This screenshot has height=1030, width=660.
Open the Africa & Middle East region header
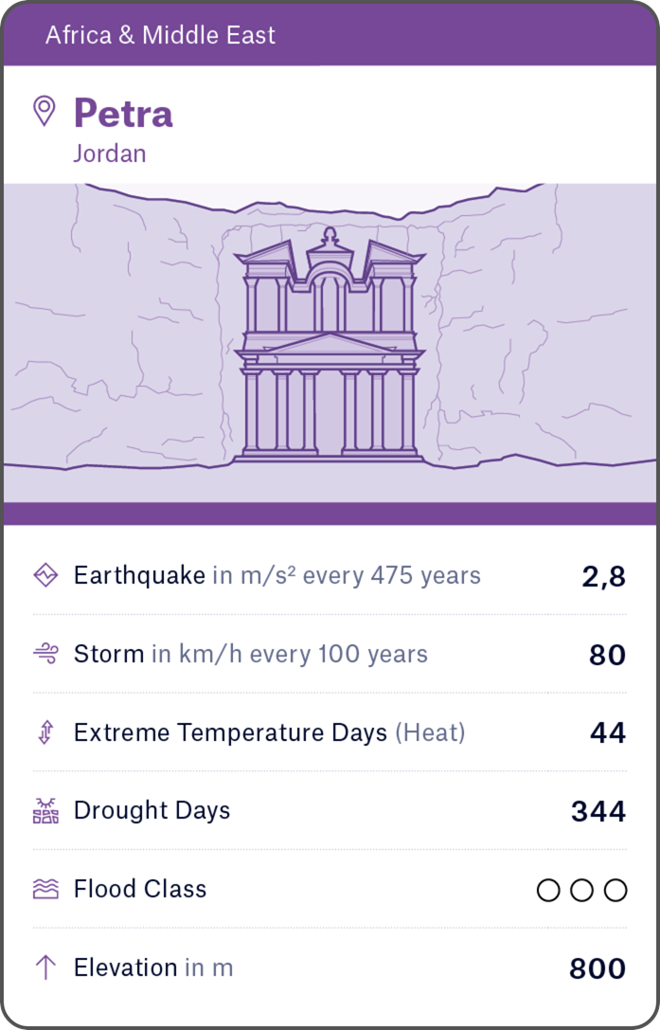pyautogui.click(x=161, y=36)
